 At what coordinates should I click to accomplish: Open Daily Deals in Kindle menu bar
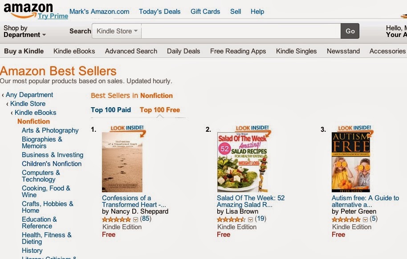(x=183, y=51)
